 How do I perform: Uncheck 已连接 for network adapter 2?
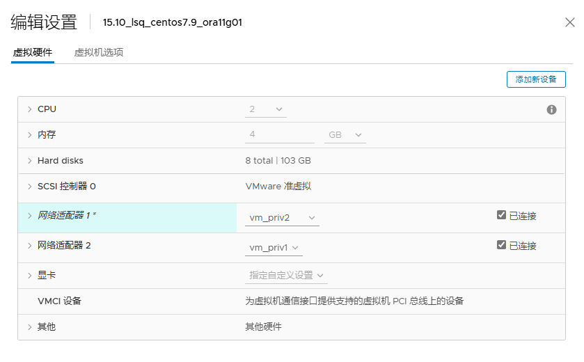(x=501, y=244)
